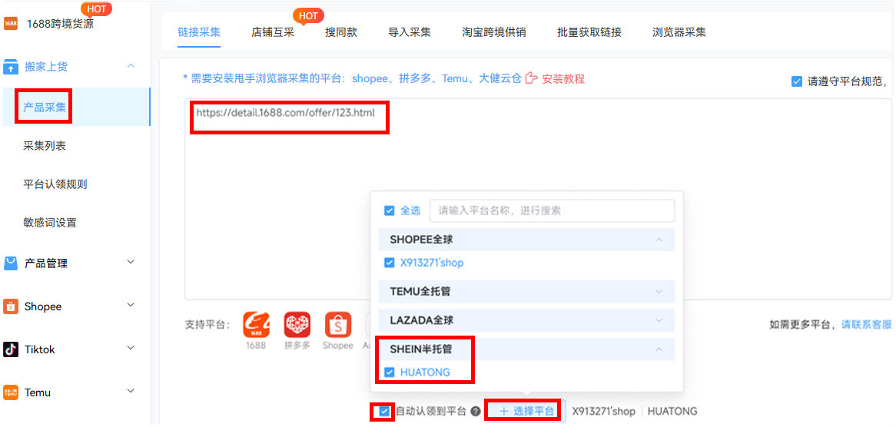Switch to the 链接采集 tab
This screenshot has width=896, height=427.
coord(199,32)
